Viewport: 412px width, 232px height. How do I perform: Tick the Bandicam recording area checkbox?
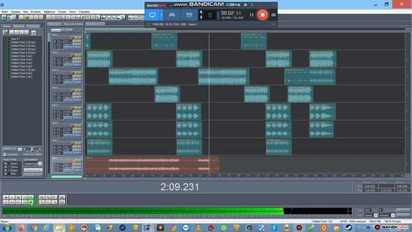pos(149,24)
